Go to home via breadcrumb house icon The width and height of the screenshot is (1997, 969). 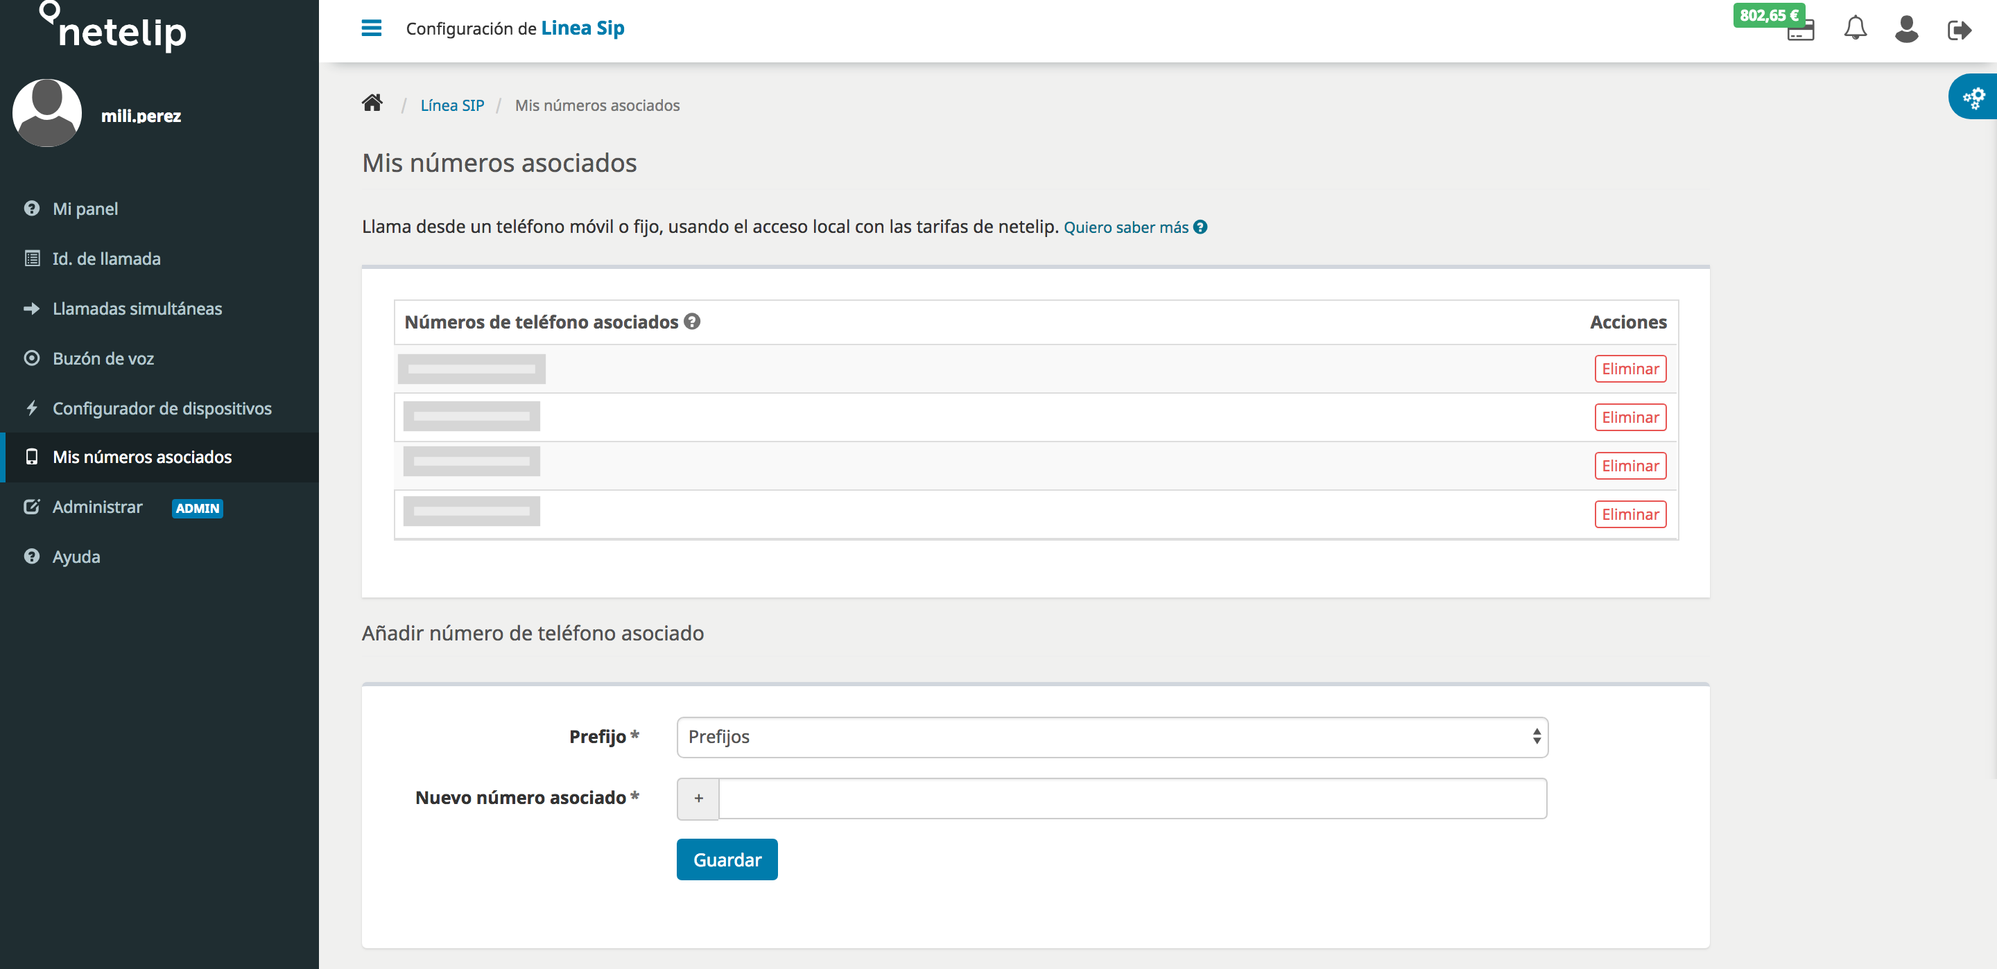coord(372,103)
